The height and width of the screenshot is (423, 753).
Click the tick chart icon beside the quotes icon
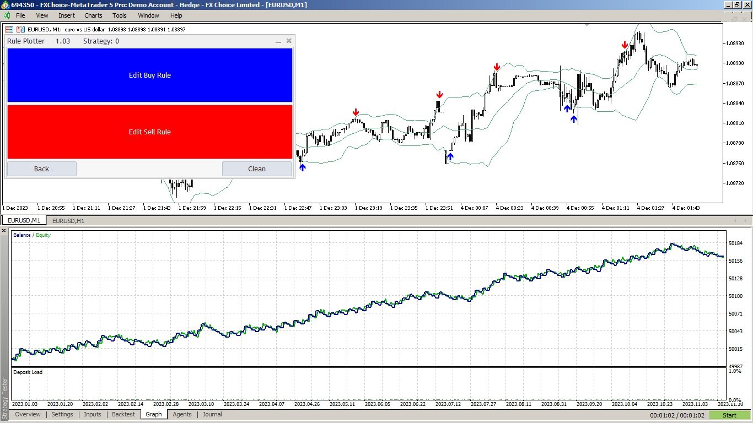(x=20, y=29)
